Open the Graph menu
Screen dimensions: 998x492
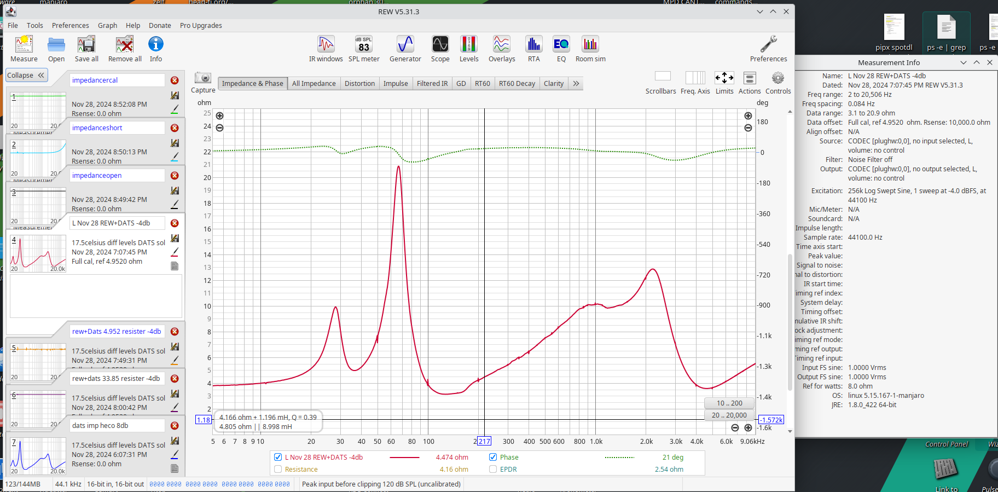coord(107,25)
